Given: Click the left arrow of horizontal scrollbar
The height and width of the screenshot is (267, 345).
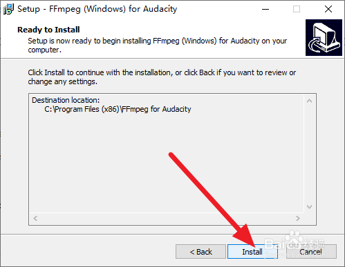Looking at the screenshot, I should pos(35,218).
